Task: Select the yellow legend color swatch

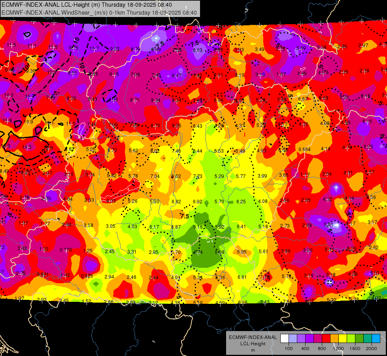Action: coord(343,339)
